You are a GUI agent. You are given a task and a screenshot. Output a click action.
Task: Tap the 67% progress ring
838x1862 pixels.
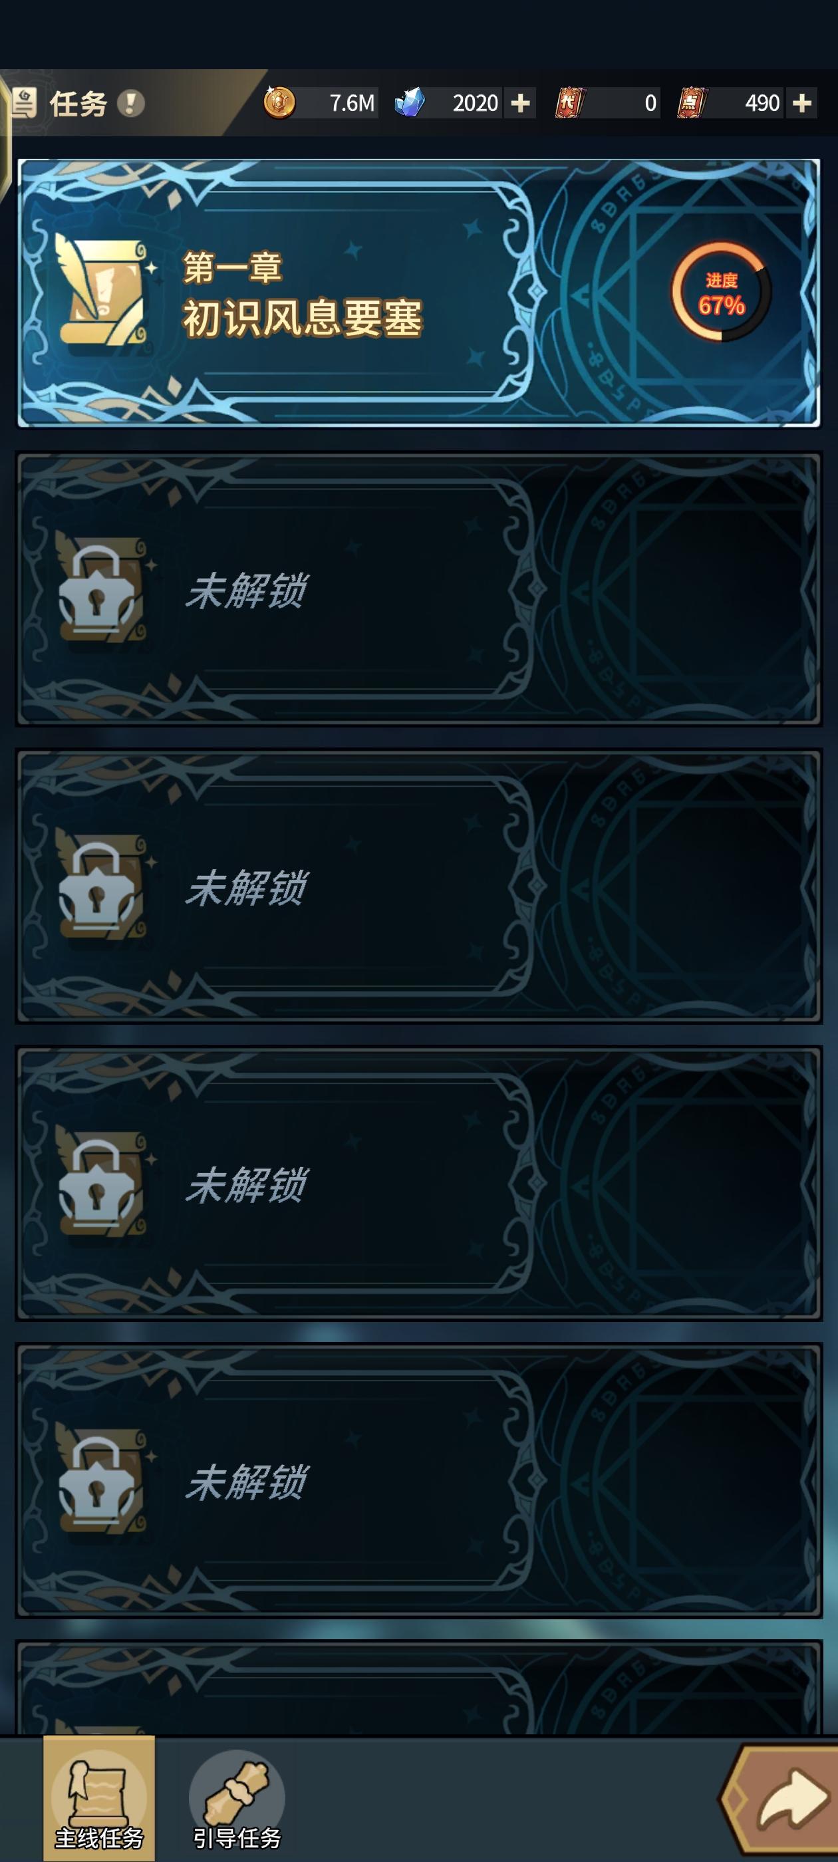click(x=721, y=292)
